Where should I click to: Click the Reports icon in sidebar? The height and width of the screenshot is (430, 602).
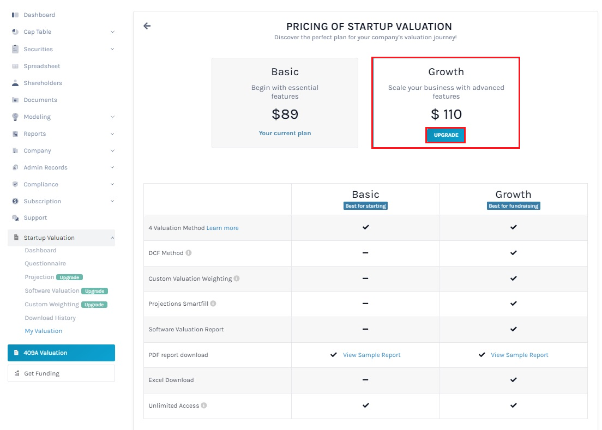pos(15,134)
